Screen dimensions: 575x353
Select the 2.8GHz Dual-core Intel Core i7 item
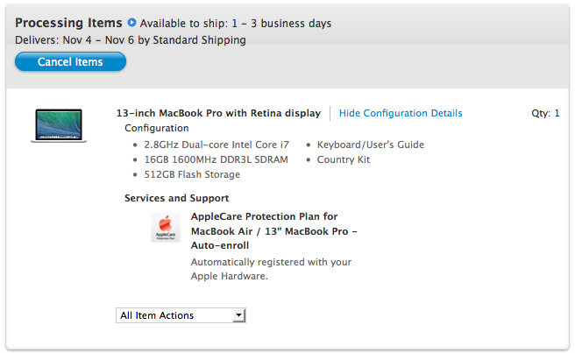point(217,145)
